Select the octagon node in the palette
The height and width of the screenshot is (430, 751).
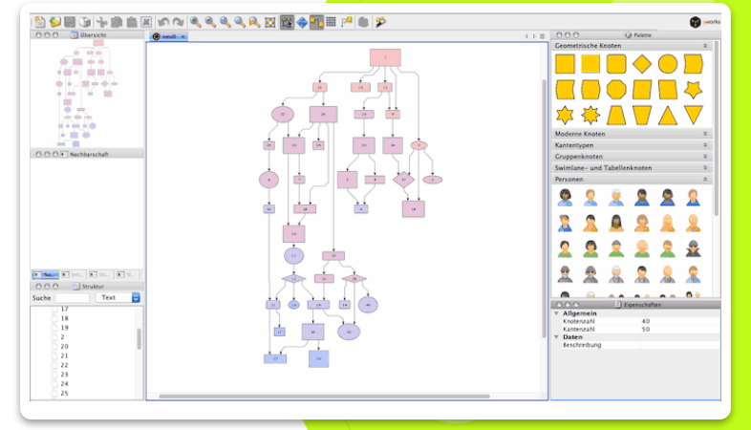[616, 90]
